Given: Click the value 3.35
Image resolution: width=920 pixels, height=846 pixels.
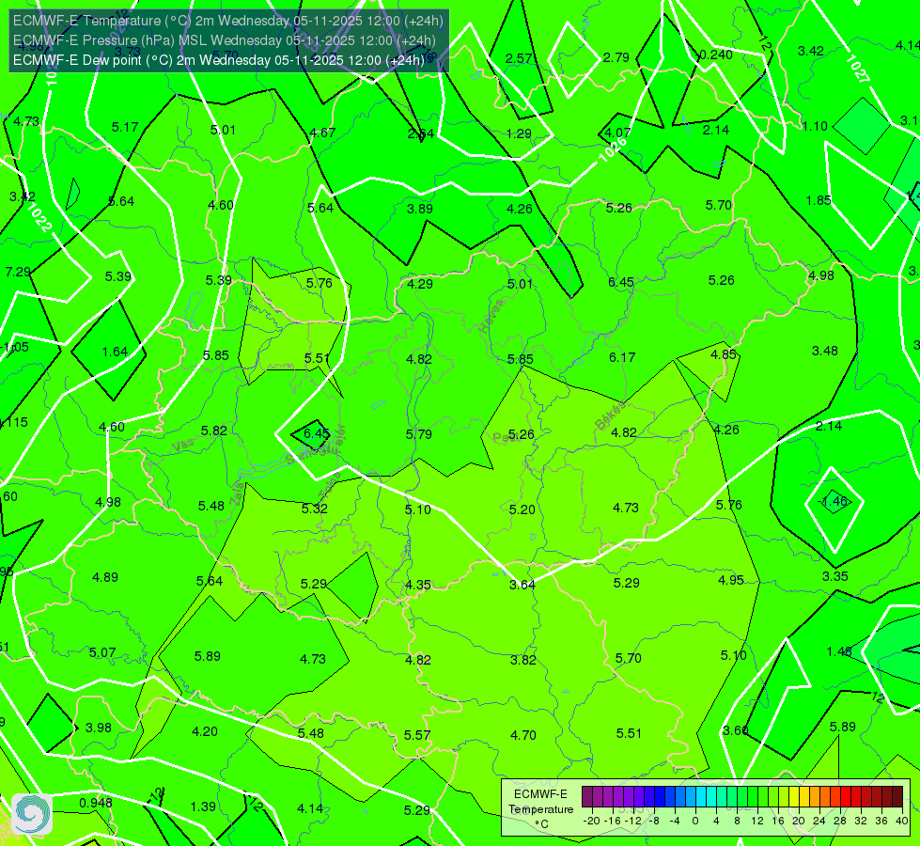Looking at the screenshot, I should pyautogui.click(x=834, y=576).
